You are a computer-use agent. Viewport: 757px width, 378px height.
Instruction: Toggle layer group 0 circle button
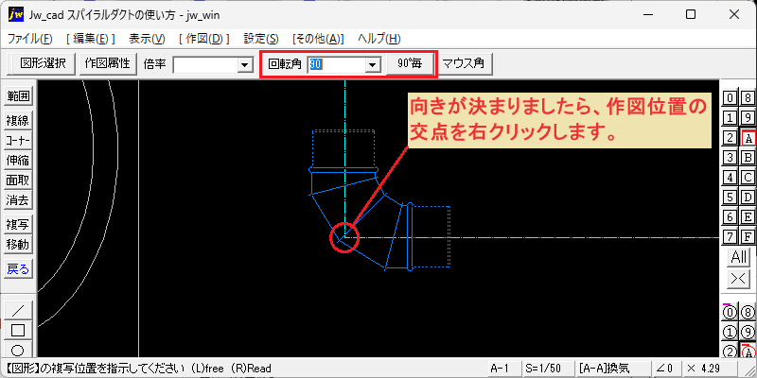click(x=730, y=313)
